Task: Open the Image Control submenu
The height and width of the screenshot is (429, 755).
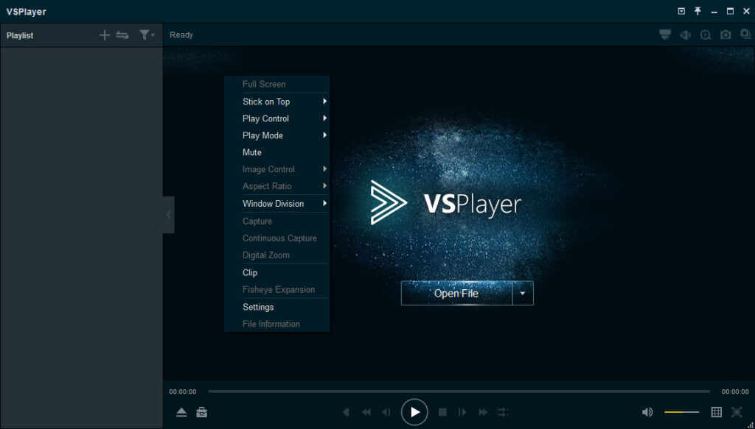Action: (277, 169)
